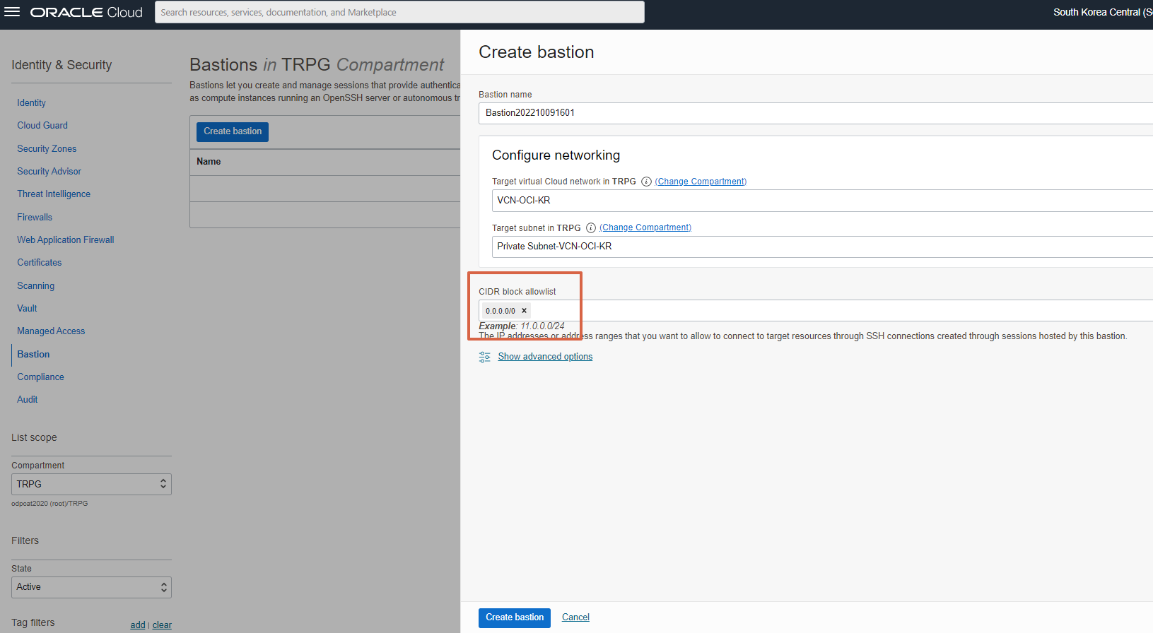The image size is (1153, 633).
Task: Open the Firewalls section
Action: (x=35, y=217)
